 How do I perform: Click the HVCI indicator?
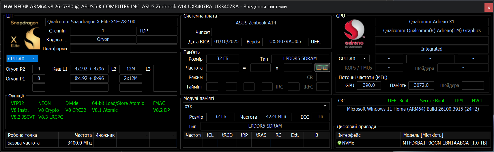(x=477, y=101)
